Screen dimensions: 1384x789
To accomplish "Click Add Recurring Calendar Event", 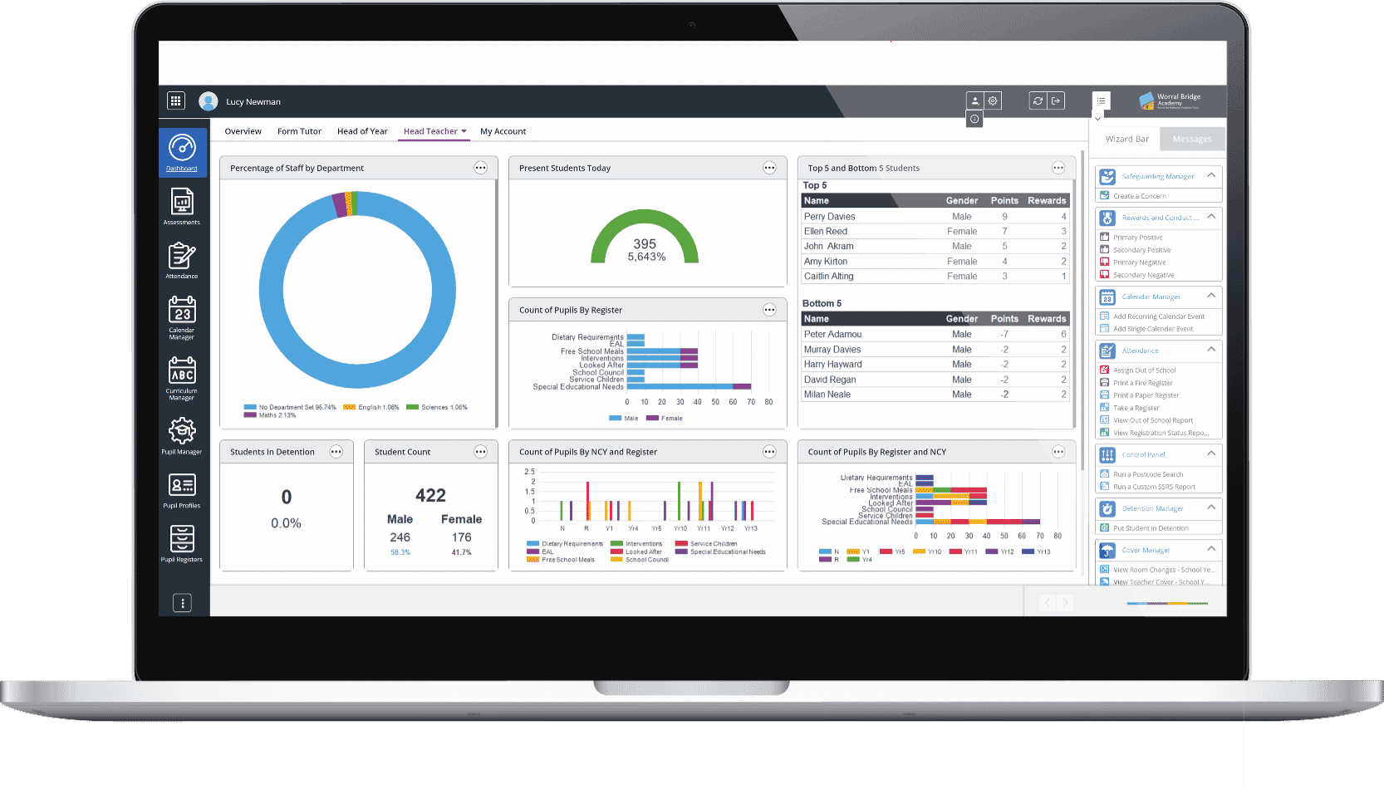I will pos(1159,316).
